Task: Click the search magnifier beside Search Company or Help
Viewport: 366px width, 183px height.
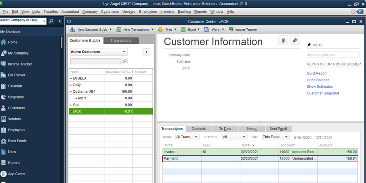Action: point(51,21)
